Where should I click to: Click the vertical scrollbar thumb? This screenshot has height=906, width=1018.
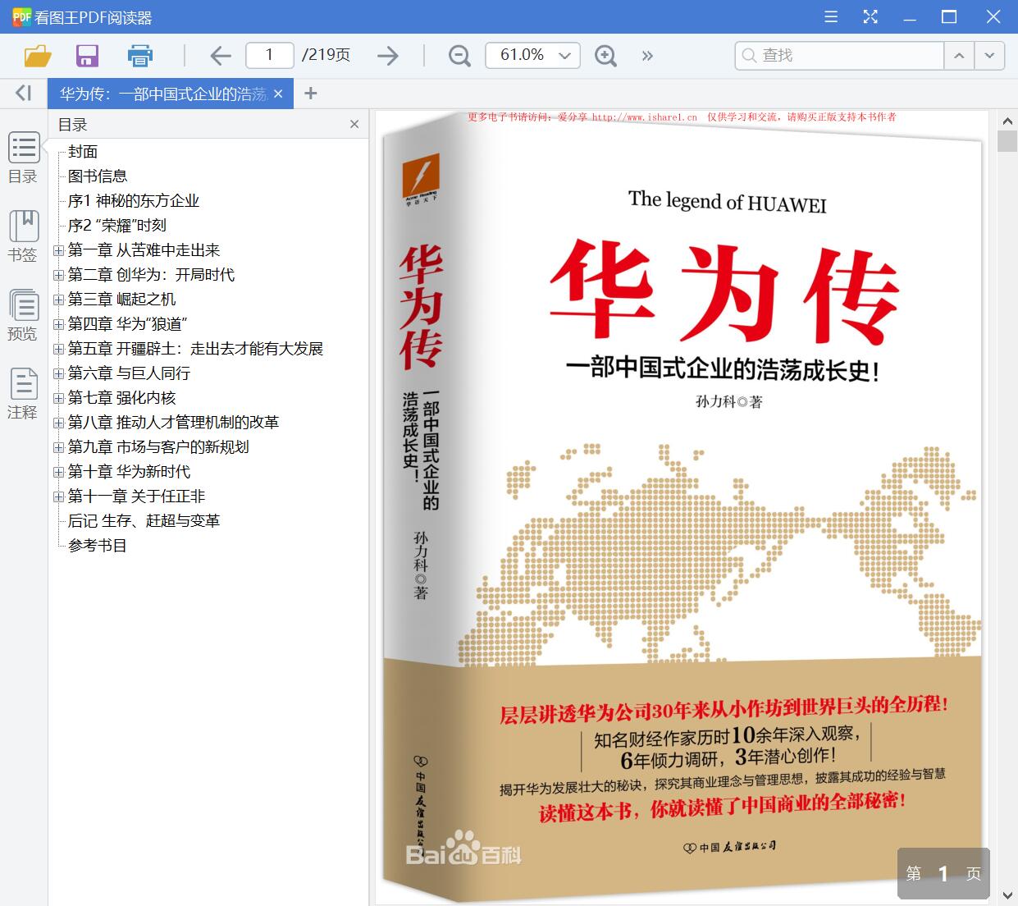click(1007, 140)
